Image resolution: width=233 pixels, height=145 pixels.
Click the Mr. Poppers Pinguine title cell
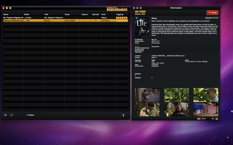tap(54, 18)
